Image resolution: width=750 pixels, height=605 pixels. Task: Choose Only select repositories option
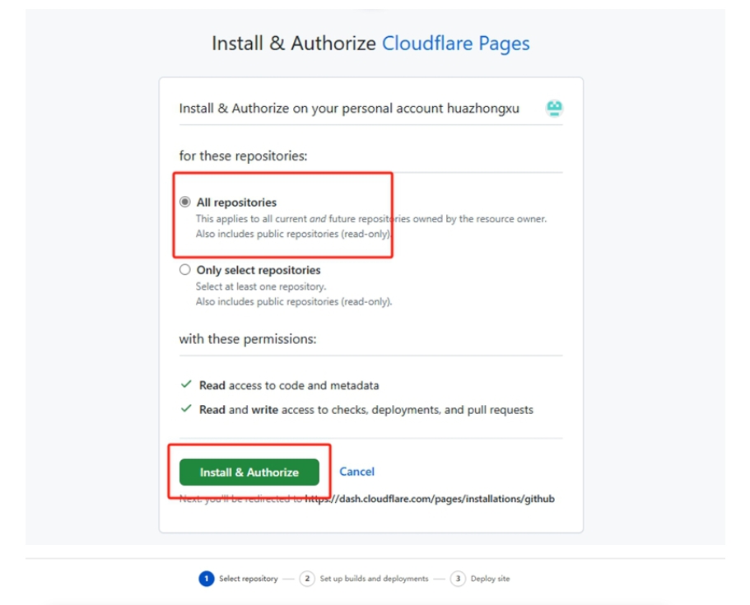pyautogui.click(x=184, y=270)
